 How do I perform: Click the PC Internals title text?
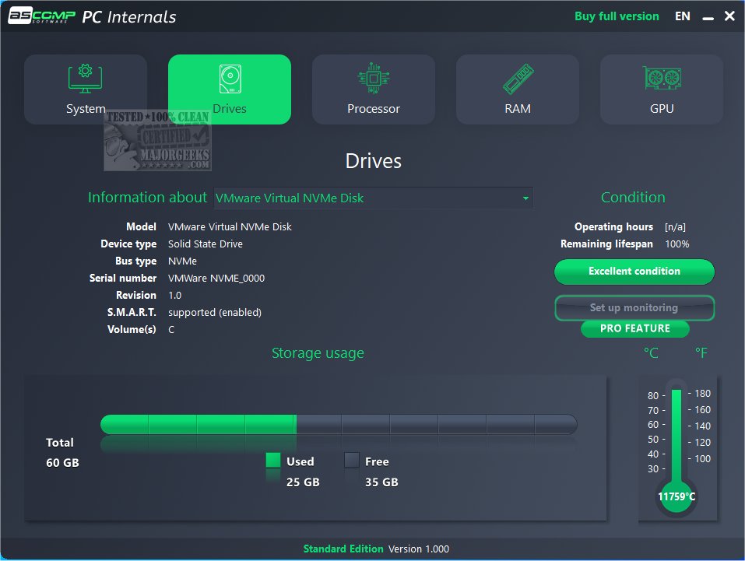128,17
